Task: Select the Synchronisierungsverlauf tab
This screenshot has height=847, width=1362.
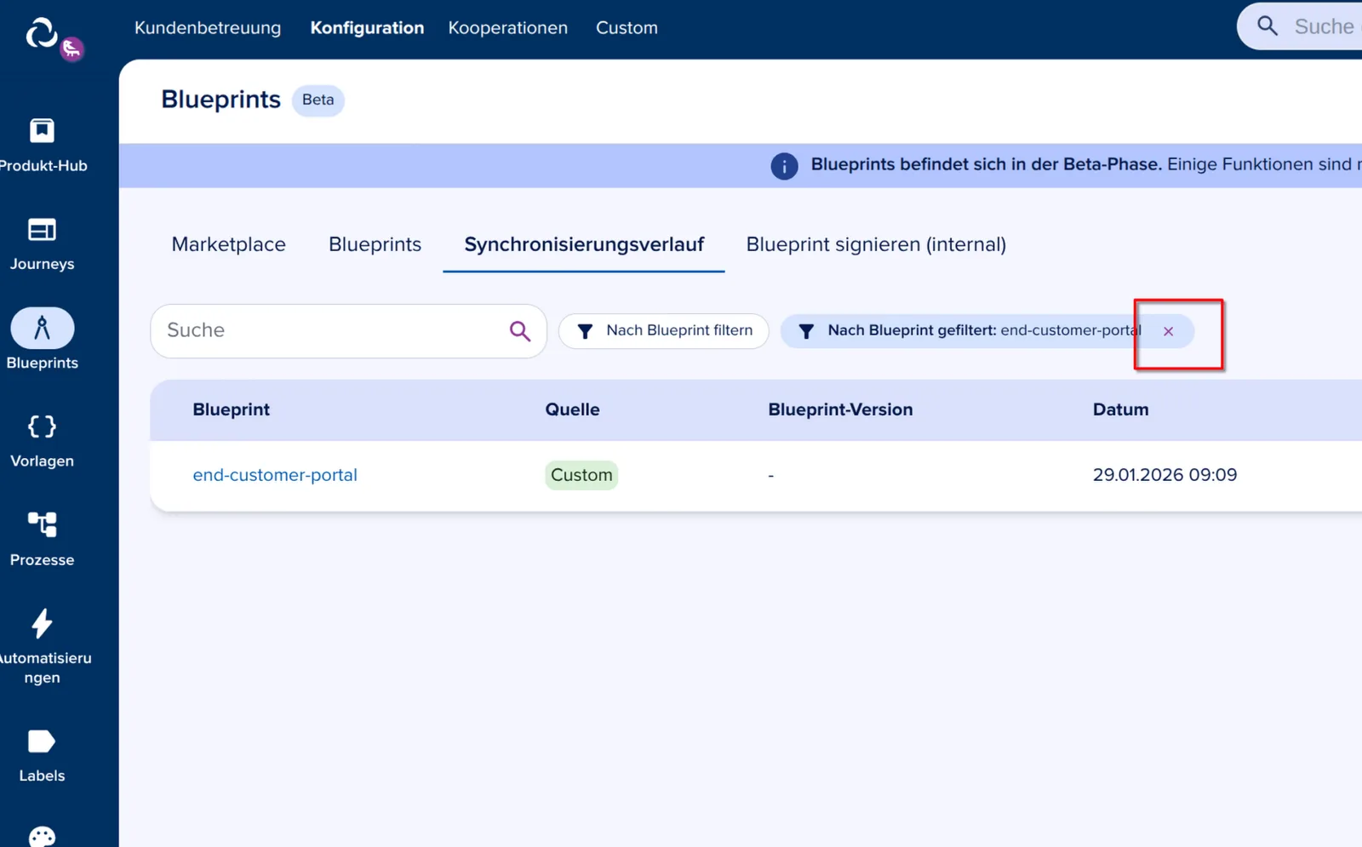Action: tap(584, 244)
